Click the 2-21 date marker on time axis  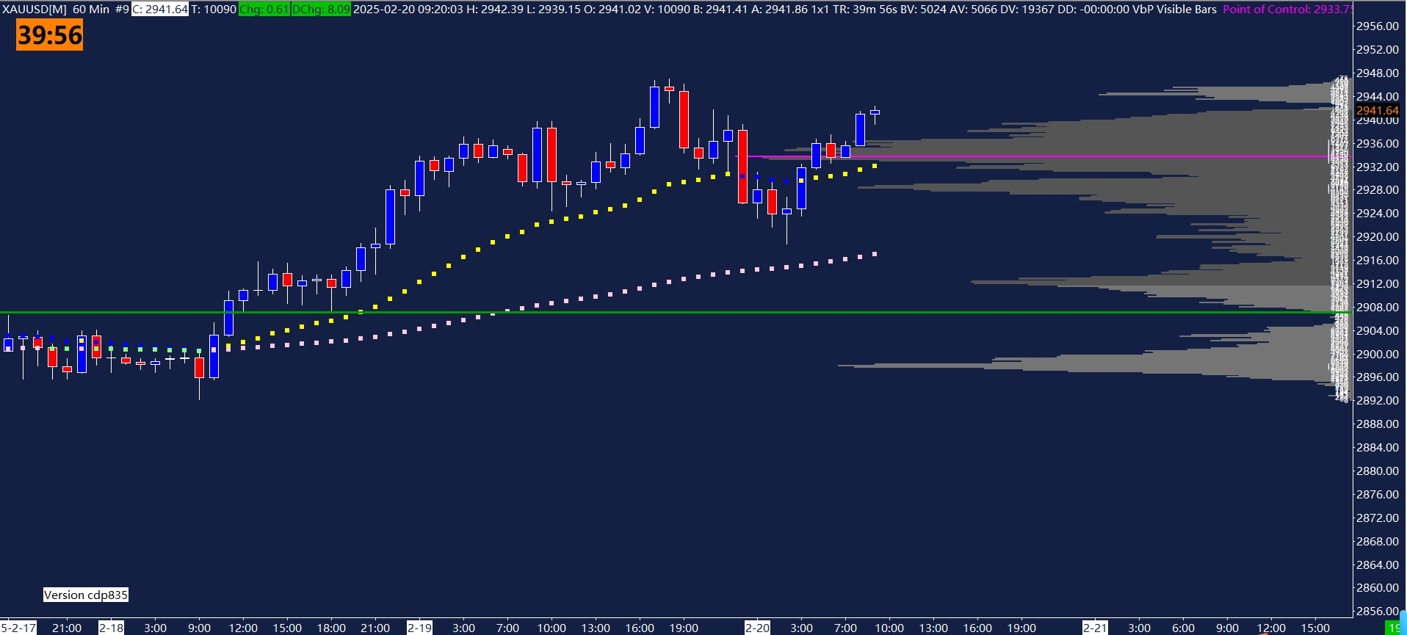(x=1095, y=628)
